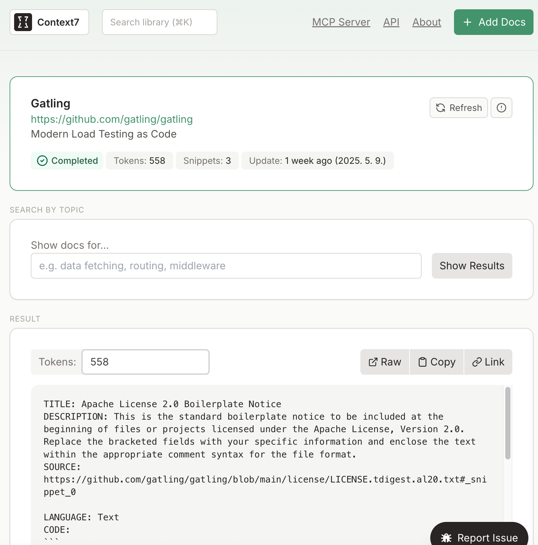Click the 'LANGUAGE: Text' line
The image size is (538, 545).
[81, 517]
